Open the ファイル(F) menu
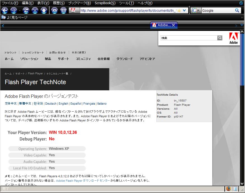 [x=10, y=3]
